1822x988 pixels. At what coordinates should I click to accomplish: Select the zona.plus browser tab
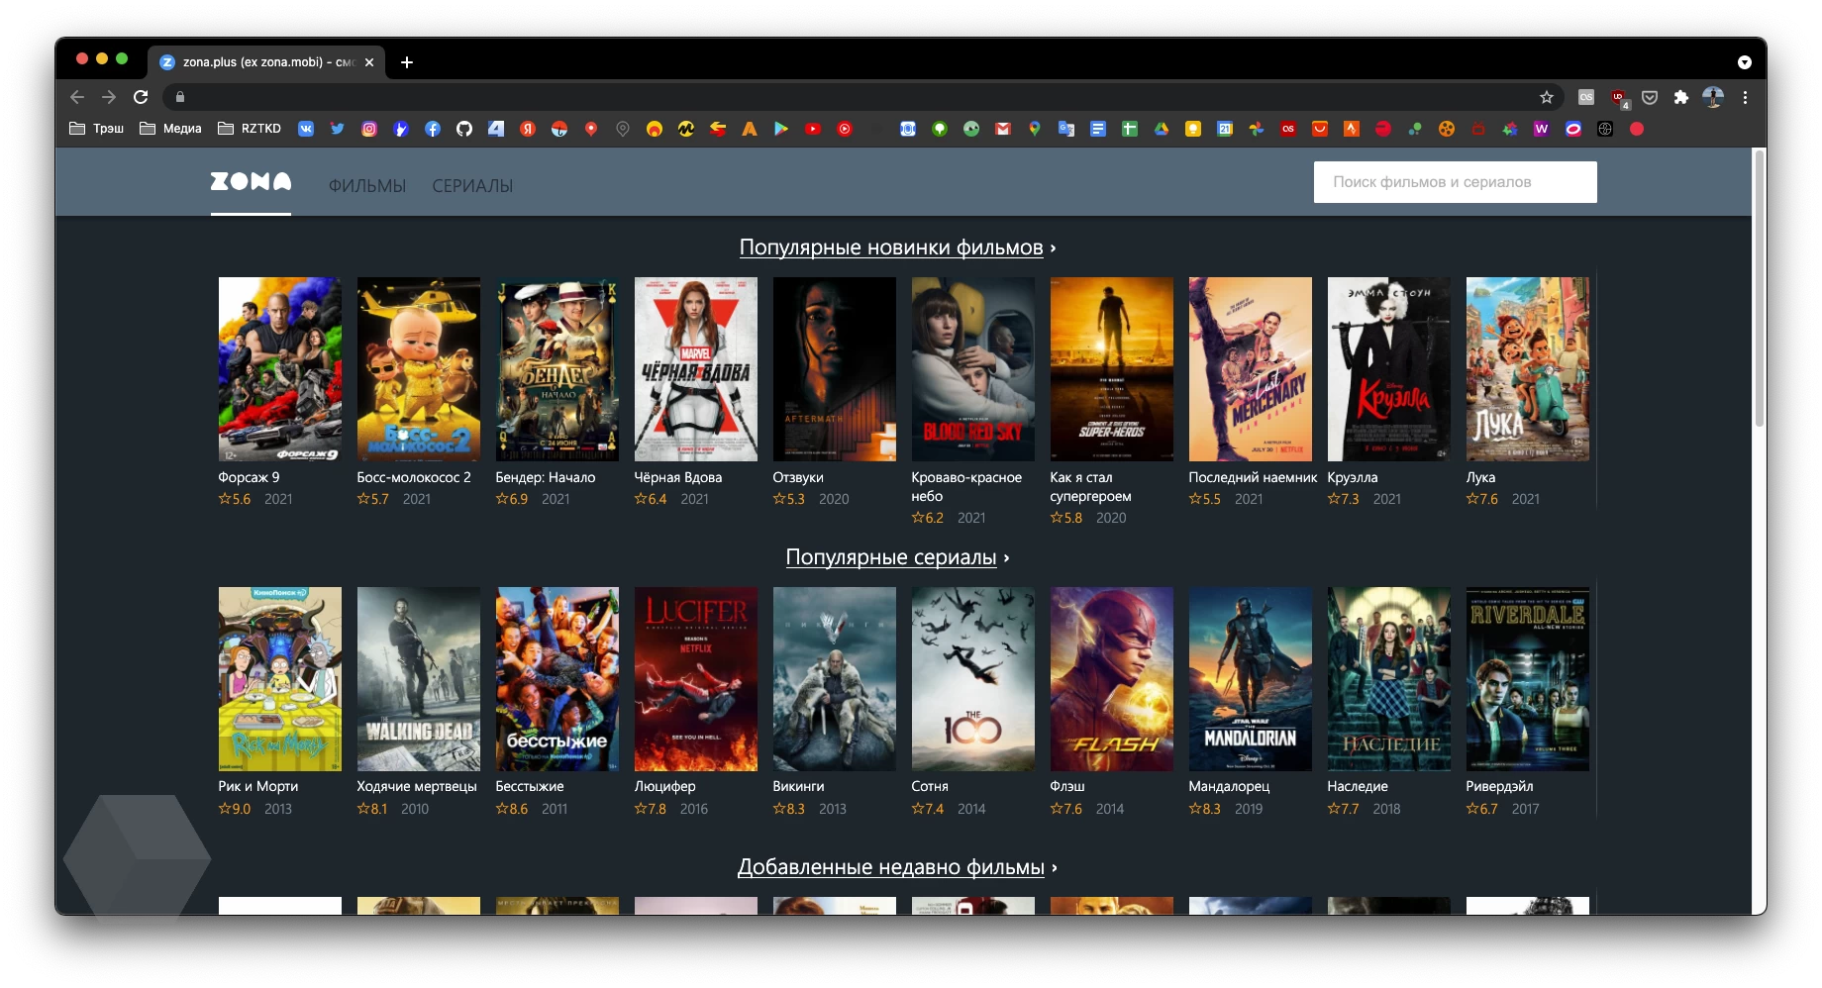click(x=267, y=62)
